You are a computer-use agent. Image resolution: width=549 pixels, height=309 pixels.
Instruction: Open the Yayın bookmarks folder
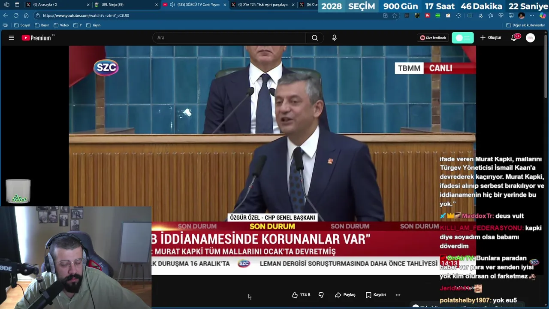point(94,25)
